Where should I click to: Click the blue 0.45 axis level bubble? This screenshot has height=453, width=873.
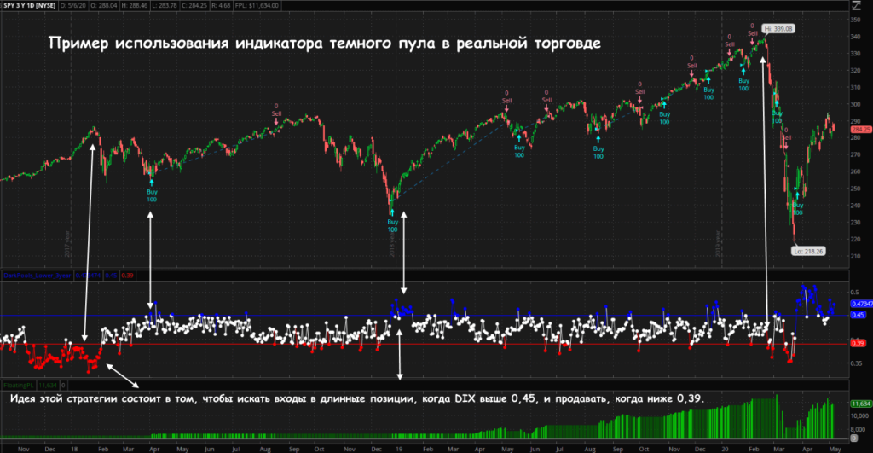coord(858,315)
